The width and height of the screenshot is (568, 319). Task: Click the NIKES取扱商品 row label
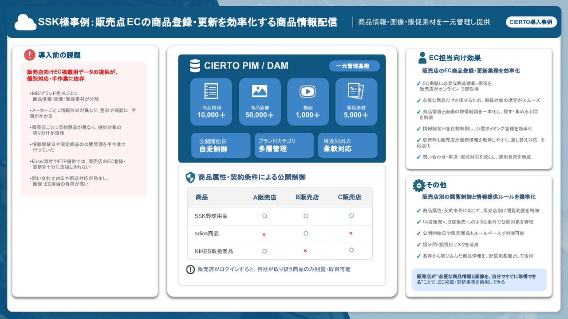point(214,252)
